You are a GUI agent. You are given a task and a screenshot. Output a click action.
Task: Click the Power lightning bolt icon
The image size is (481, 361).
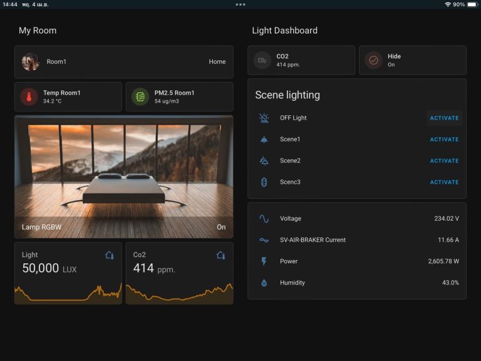coord(264,261)
